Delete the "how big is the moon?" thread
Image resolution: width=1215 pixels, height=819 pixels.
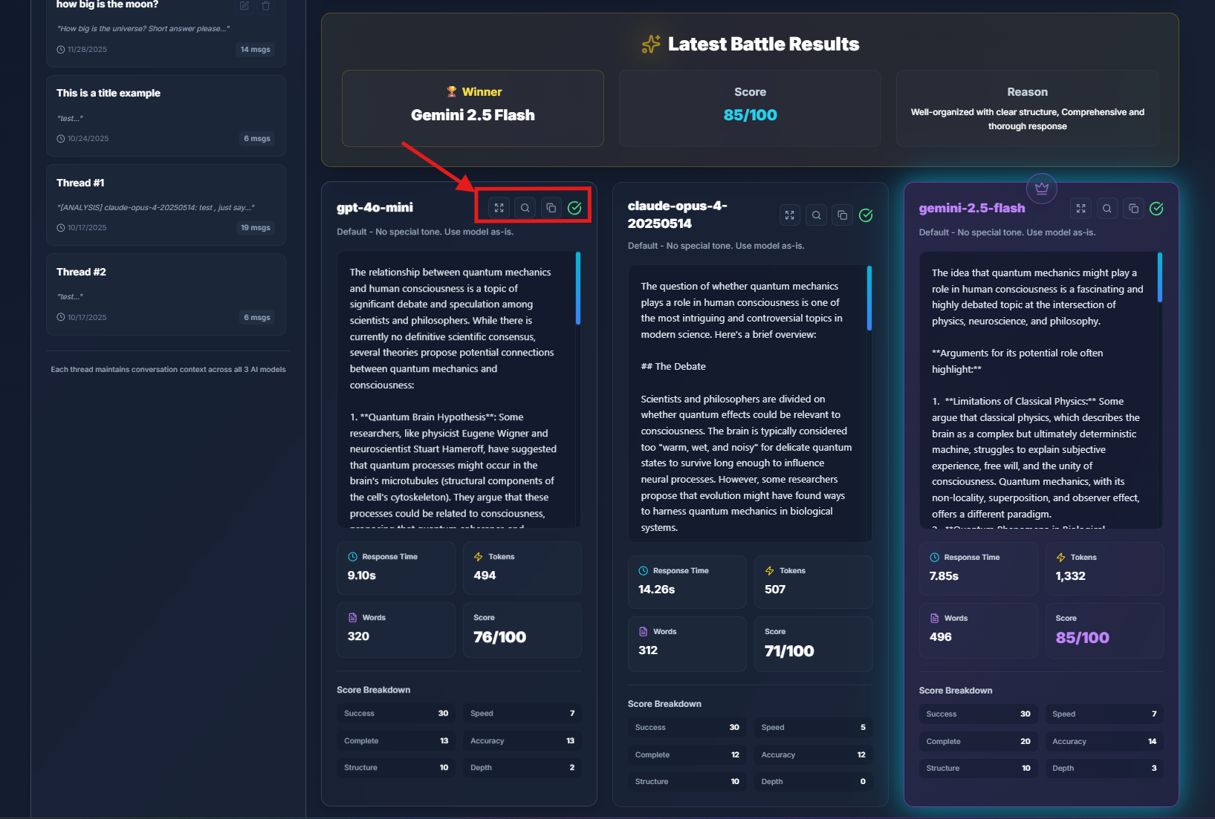[265, 5]
